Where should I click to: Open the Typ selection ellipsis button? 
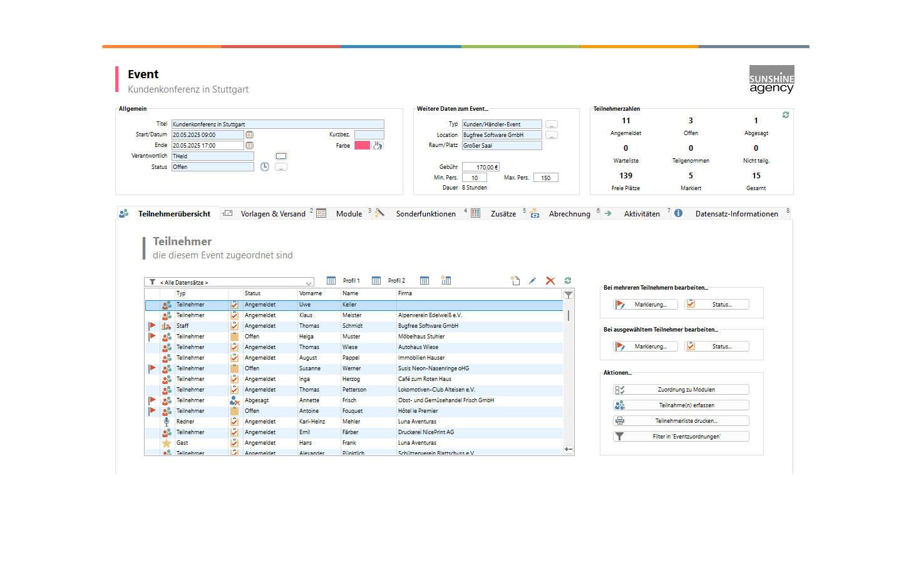point(551,124)
